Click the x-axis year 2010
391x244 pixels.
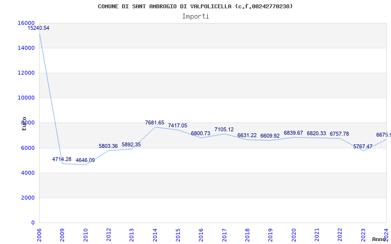pos(86,235)
